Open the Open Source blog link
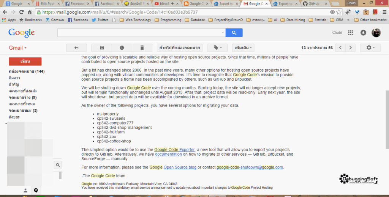Viewport: 389px width, 197px height. click(180, 167)
